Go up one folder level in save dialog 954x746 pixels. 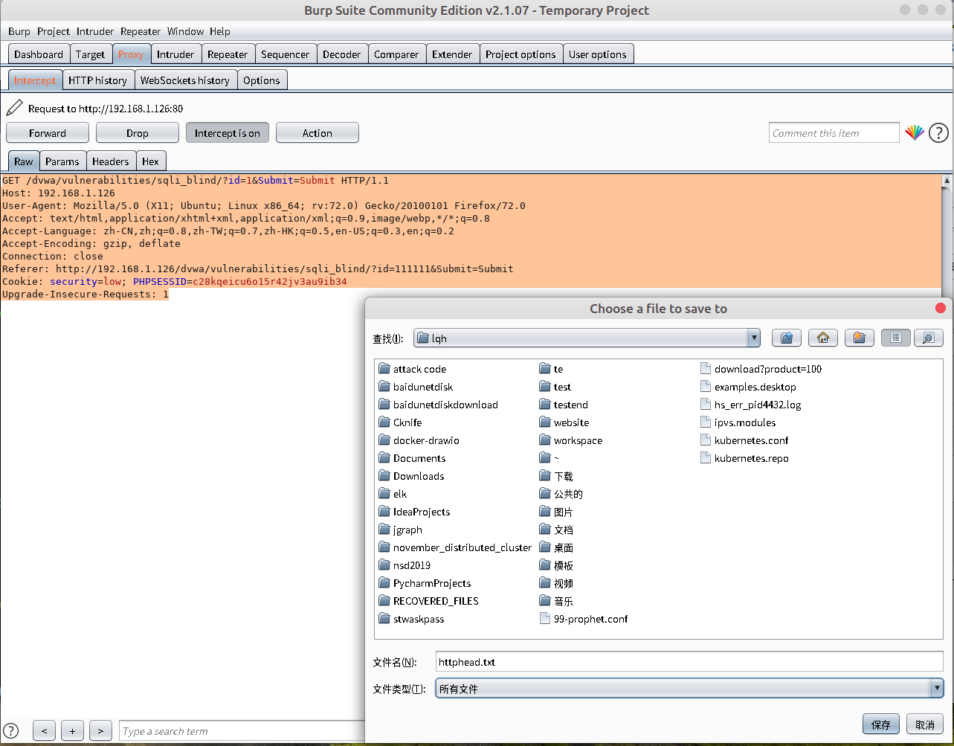(x=787, y=338)
